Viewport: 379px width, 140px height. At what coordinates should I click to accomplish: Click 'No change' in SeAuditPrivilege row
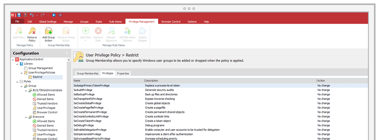click(x=324, y=90)
